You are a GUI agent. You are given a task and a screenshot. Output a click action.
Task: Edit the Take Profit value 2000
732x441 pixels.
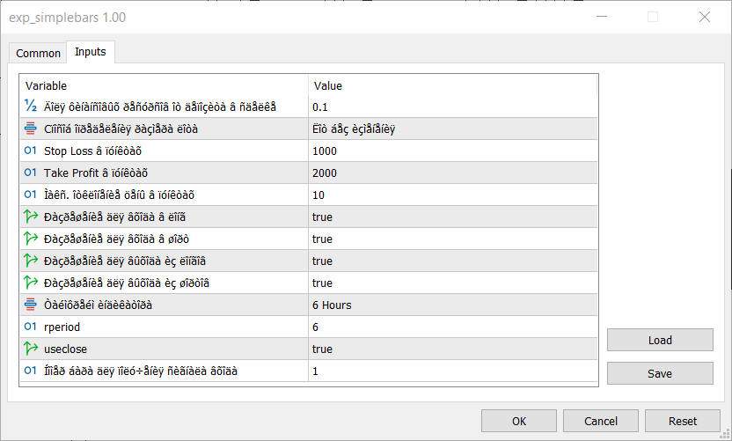[x=453, y=173]
